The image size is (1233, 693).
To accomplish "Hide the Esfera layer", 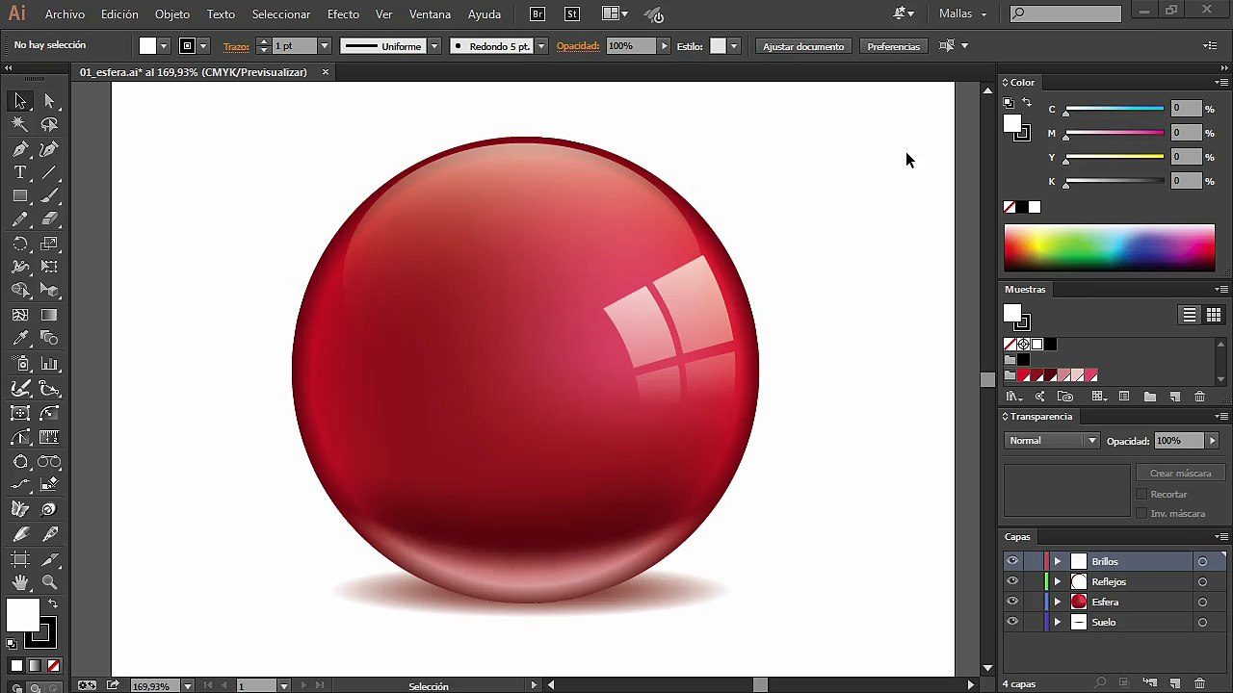I will [1011, 602].
